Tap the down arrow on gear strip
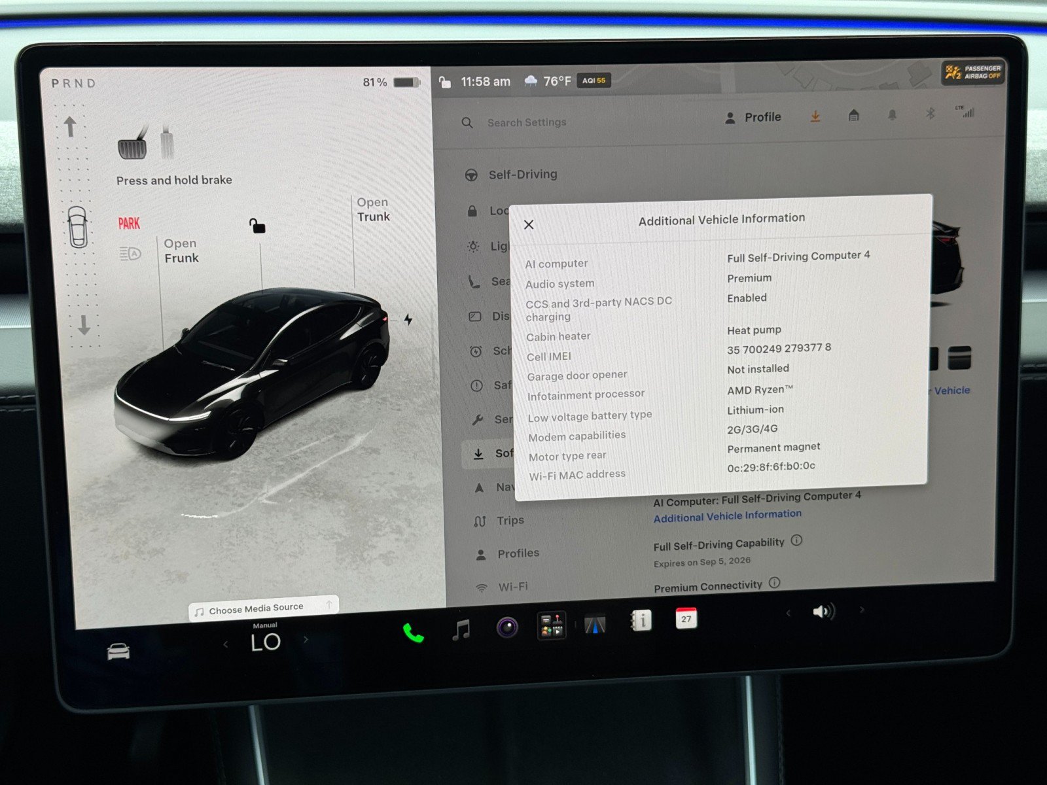The image size is (1047, 785). click(84, 324)
